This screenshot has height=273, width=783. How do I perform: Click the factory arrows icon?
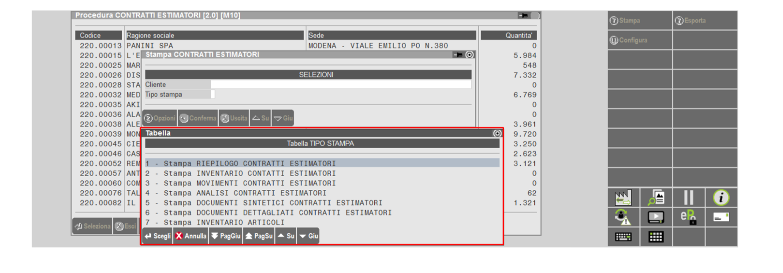click(623, 198)
